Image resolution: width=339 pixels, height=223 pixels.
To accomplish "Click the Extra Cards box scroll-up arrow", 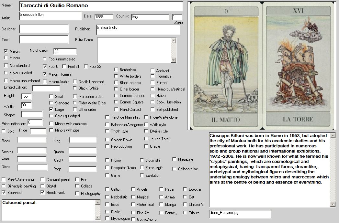I will click(x=174, y=41).
